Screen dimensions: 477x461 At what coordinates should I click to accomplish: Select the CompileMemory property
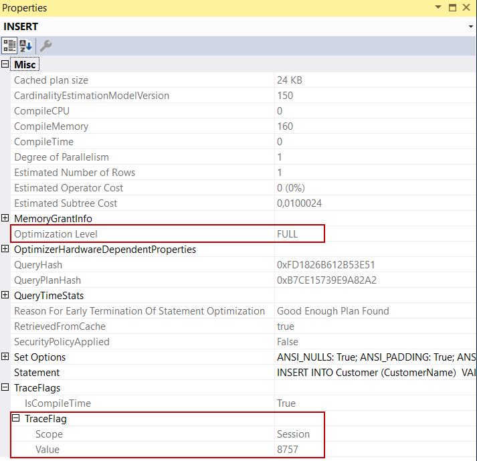click(51, 126)
